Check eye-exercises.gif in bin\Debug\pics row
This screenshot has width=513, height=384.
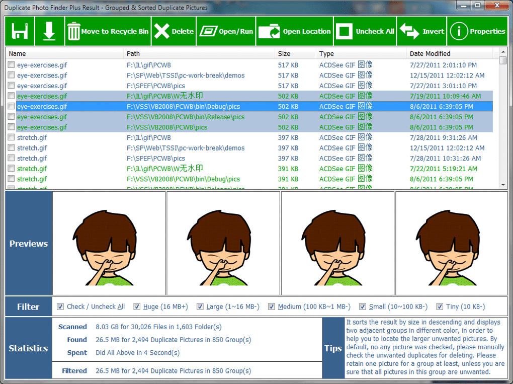11,106
